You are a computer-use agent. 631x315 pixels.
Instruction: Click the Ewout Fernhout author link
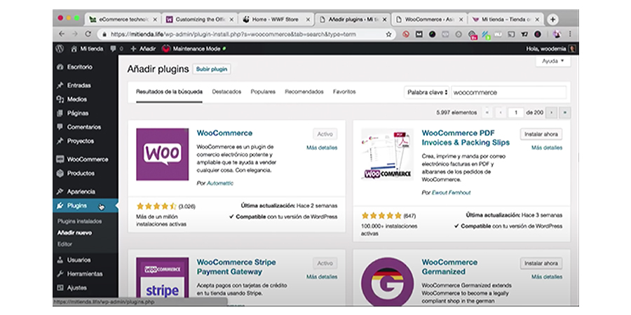coord(451,192)
